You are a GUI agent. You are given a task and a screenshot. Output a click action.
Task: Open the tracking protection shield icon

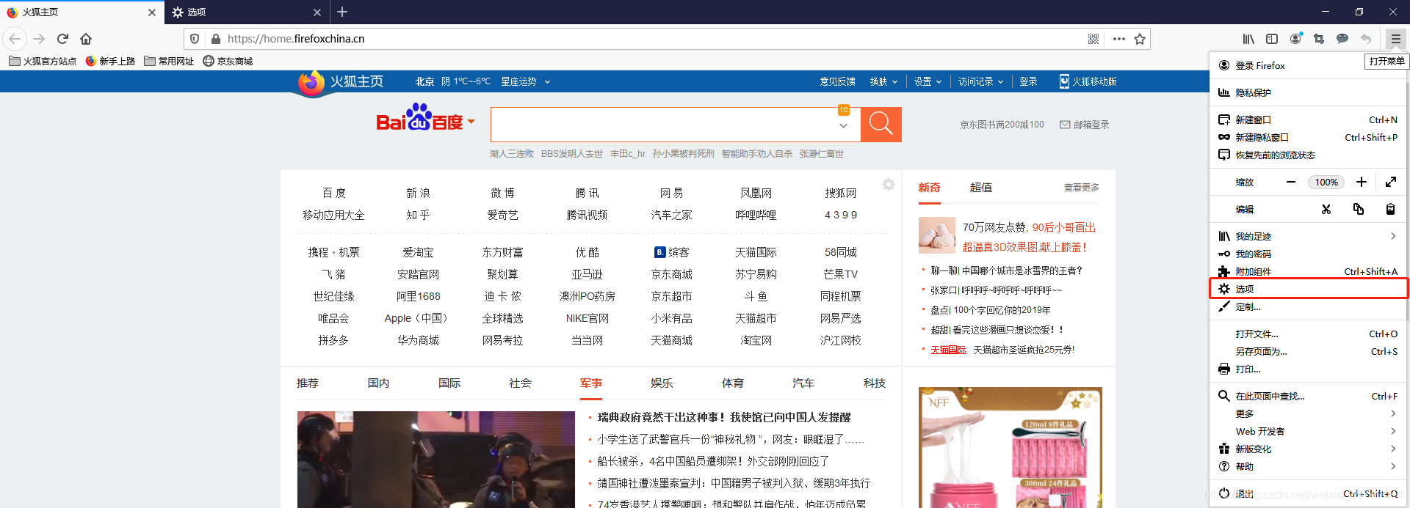[195, 39]
